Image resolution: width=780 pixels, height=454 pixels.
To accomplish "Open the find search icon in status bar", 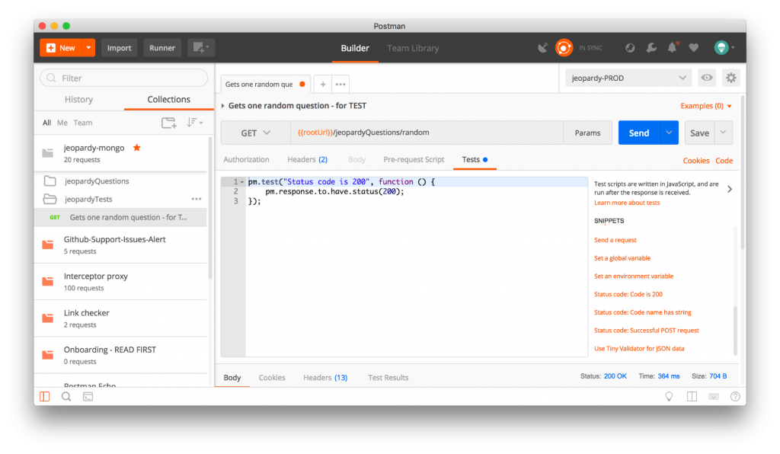I will click(x=66, y=396).
